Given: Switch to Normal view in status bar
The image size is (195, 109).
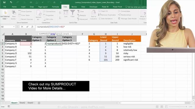Looking at the screenshot, I should click(x=157, y=107).
